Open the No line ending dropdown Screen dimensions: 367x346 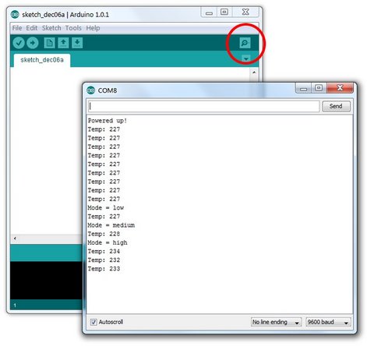[276, 322]
